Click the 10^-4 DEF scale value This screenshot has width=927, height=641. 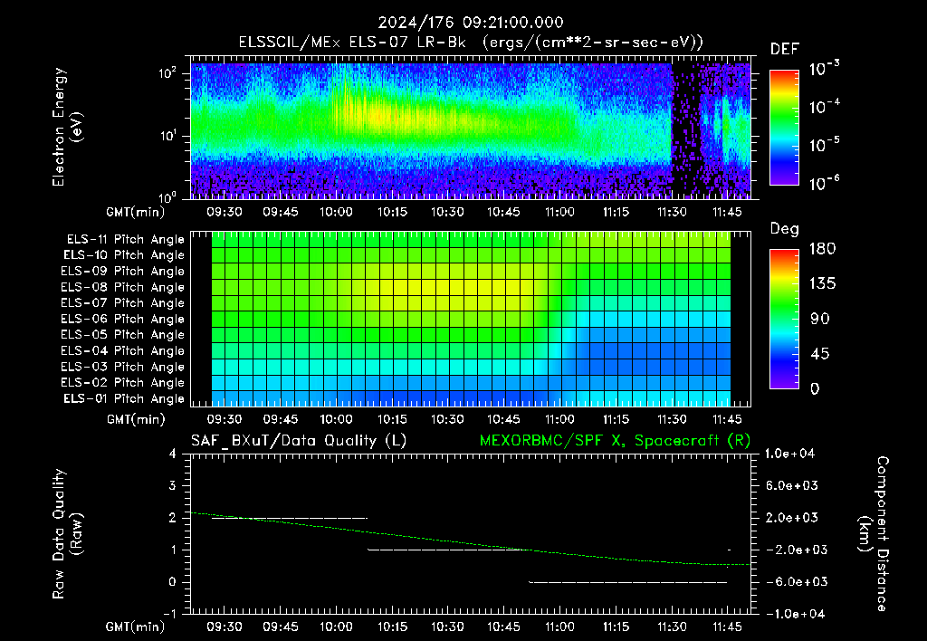click(824, 107)
